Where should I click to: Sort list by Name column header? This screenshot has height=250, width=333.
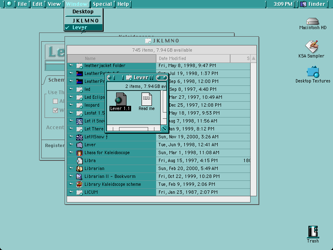tap(112, 58)
